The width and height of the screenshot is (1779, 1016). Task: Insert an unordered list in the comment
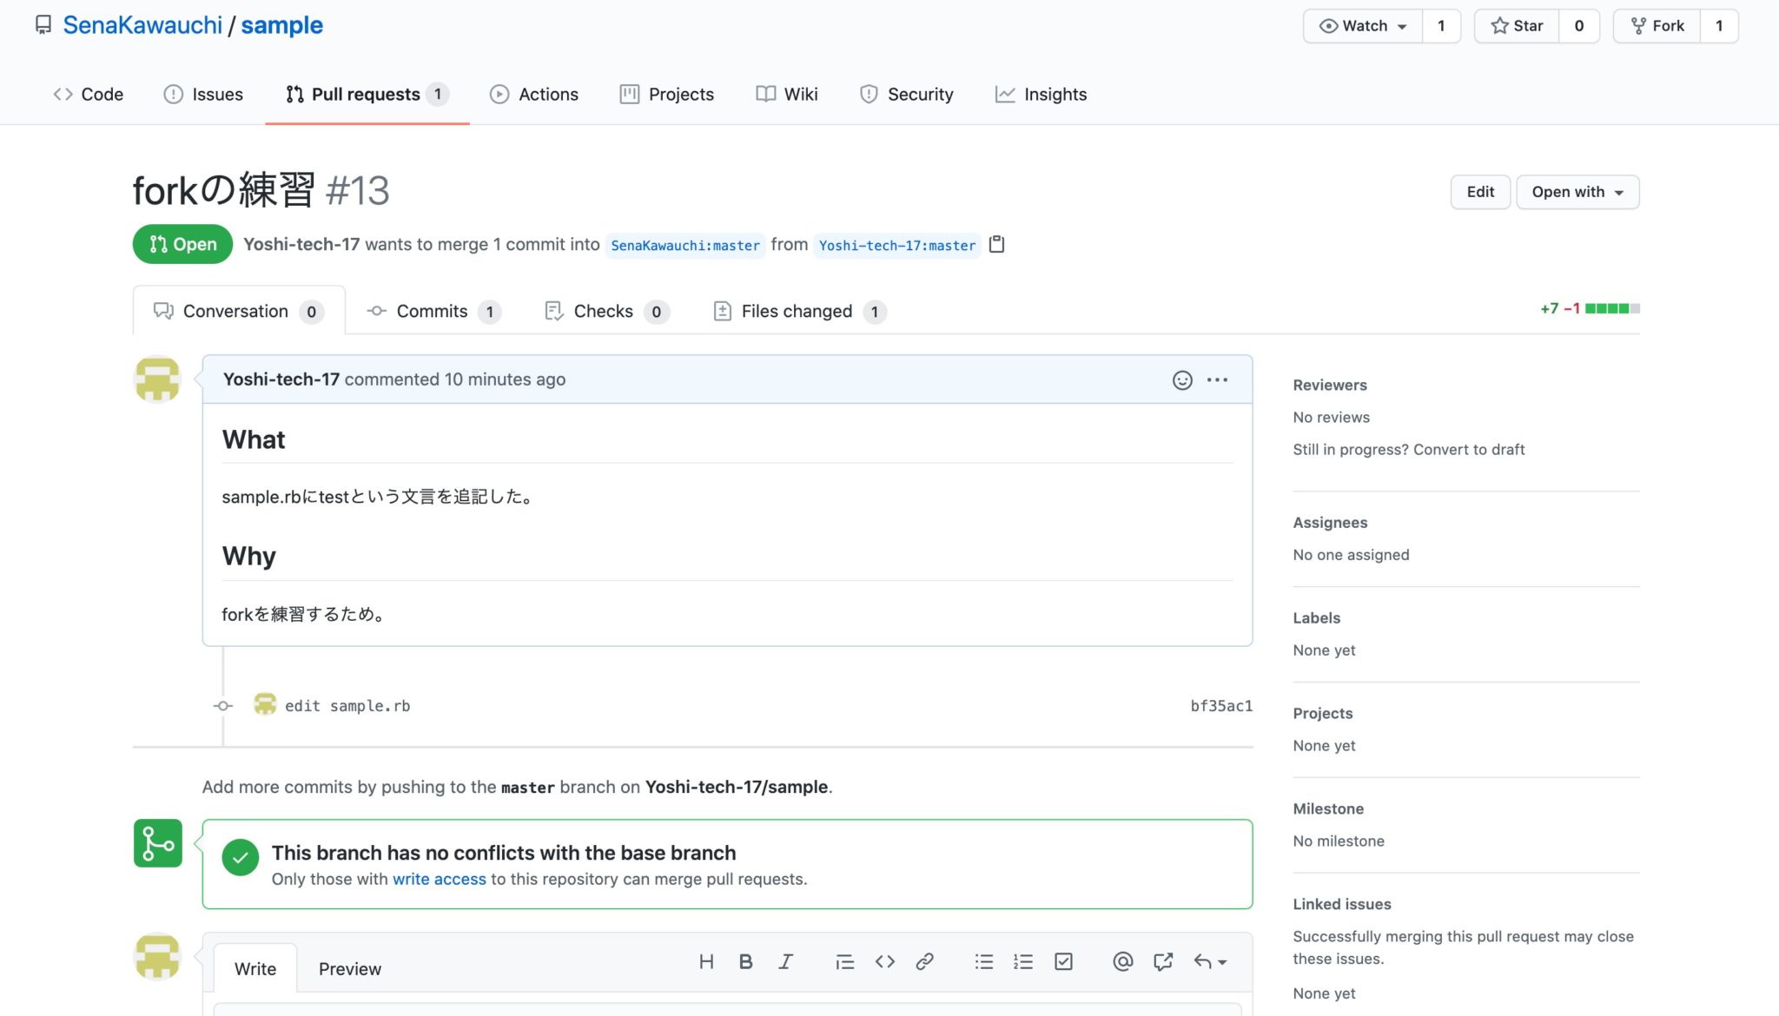tap(983, 961)
